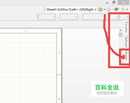The height and width of the screenshot is (103, 130).
Task: Click the filter toolbar drag handle
Action: coord(37,17)
